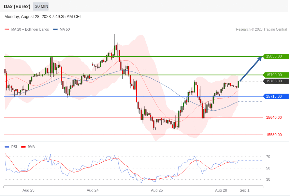Click the Research © 2023 Trading Central credit
The height and width of the screenshot is (196, 290).
(261, 30)
